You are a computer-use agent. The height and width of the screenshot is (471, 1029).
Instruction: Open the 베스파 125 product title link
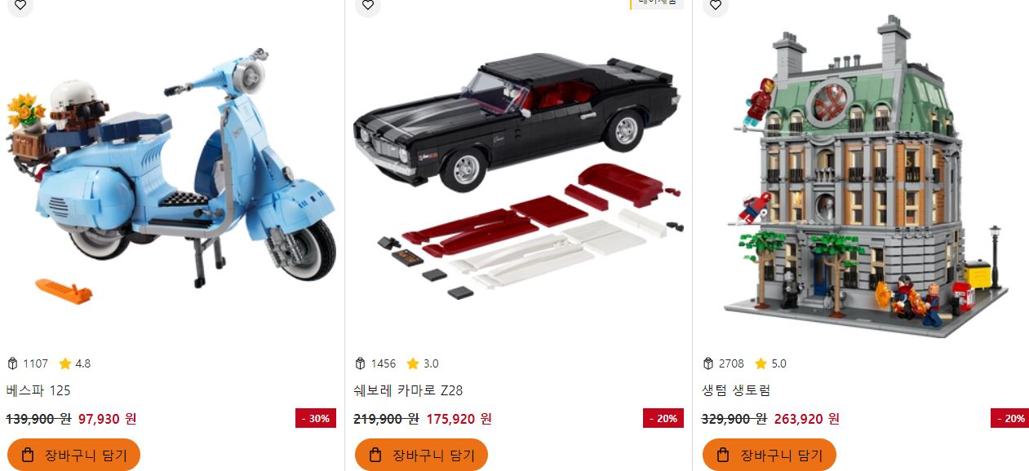click(38, 390)
